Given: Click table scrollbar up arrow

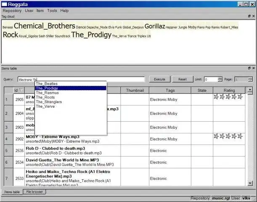Looking at the screenshot, I should [x=250, y=90].
